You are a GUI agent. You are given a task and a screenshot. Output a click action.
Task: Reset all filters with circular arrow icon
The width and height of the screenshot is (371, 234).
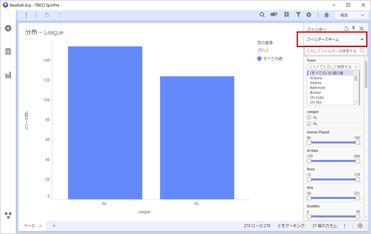[x=346, y=29]
